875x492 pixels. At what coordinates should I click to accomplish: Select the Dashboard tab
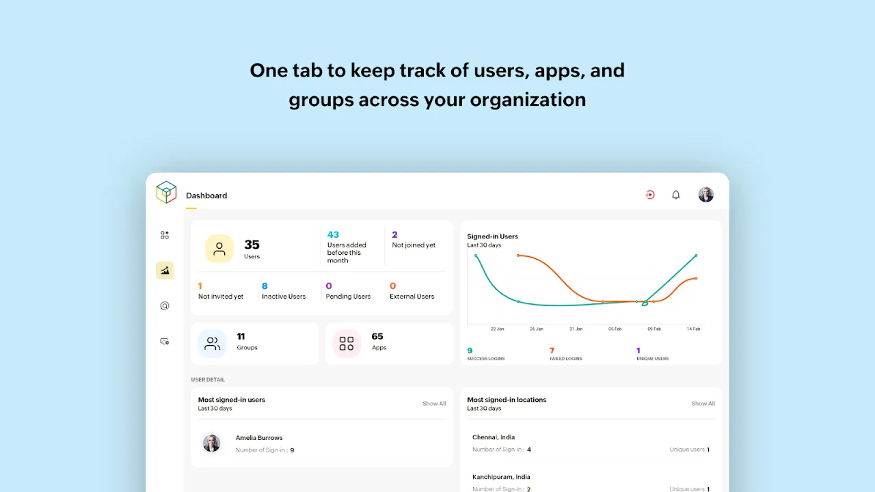click(206, 195)
